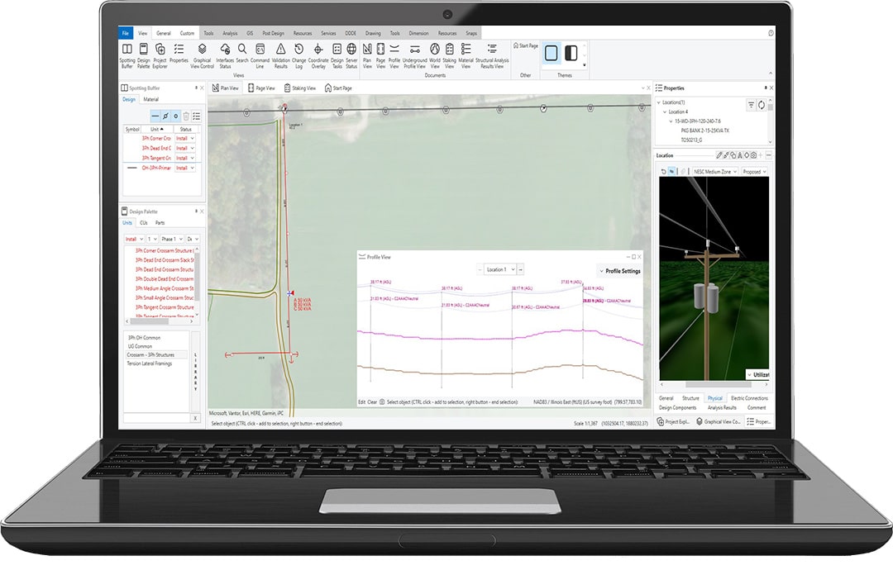Toggle the point filter in Spotting Buffer
Viewport: 893px width, 570px height.
coord(176,116)
